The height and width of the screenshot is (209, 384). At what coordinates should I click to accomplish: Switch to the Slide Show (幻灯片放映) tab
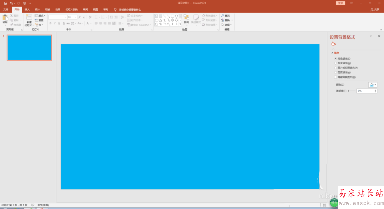pos(71,10)
